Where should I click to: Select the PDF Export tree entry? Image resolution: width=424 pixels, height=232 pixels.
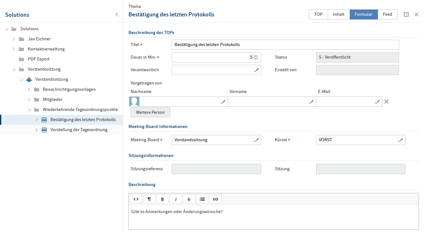[38, 59]
